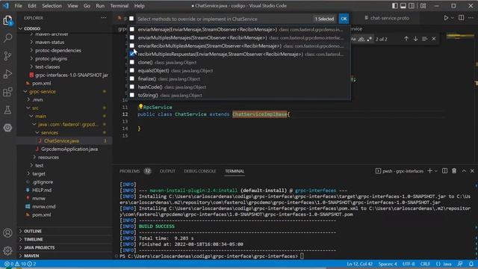Expand the resources folder
This screenshot has height=269, width=478.
(x=34, y=158)
